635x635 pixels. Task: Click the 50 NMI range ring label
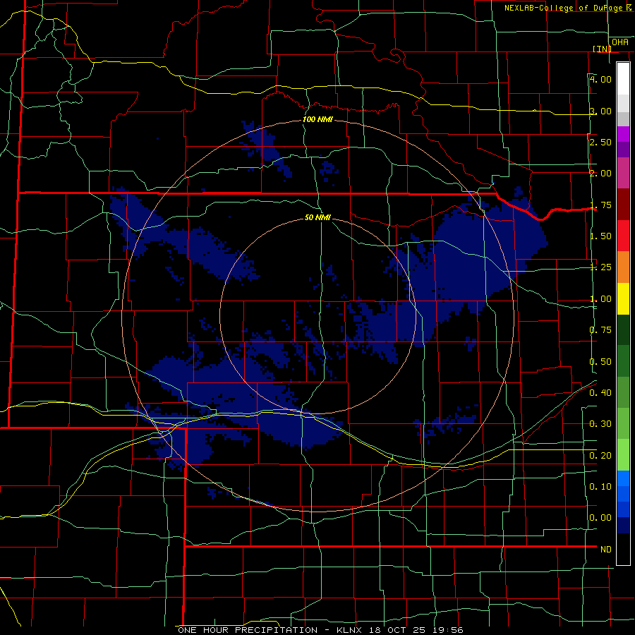[x=317, y=217]
